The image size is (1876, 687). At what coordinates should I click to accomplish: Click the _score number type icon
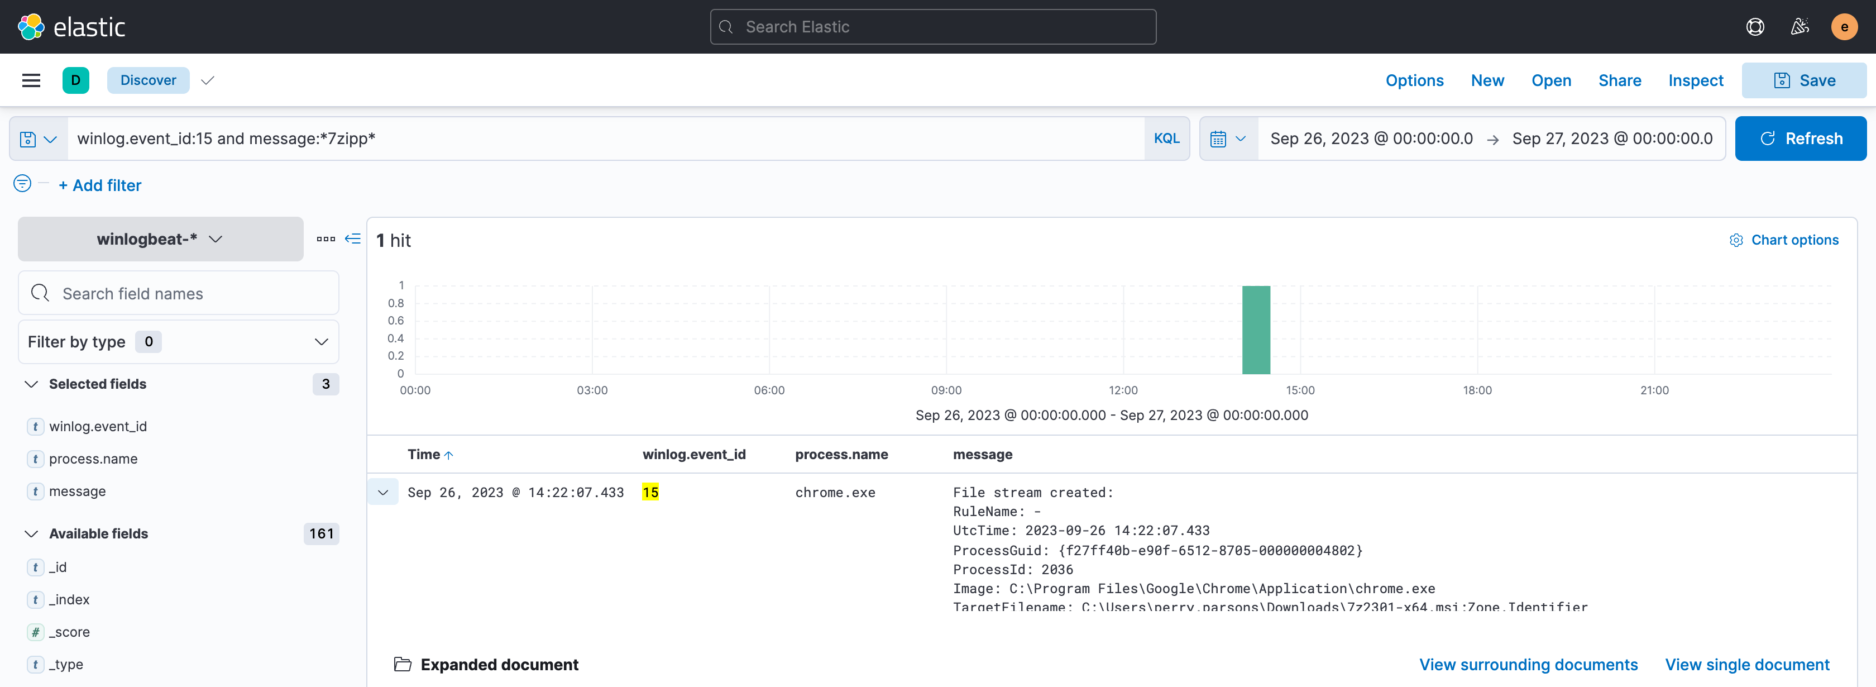(35, 632)
